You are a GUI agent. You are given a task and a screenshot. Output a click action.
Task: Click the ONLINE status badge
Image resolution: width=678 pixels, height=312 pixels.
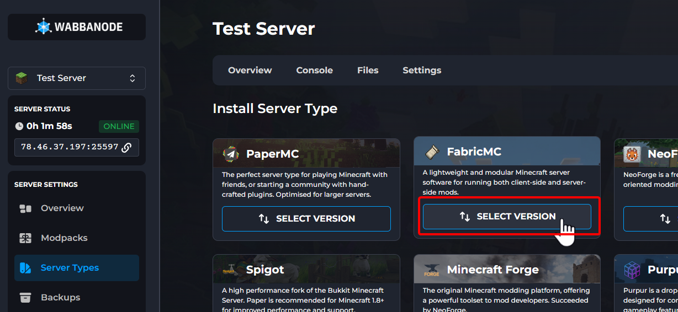(119, 126)
